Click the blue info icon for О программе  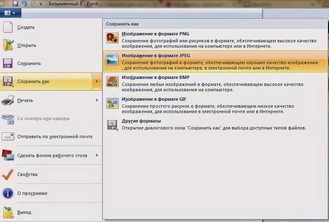click(x=8, y=193)
